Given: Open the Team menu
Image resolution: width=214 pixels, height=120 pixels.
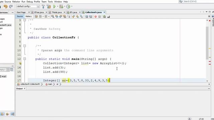Looking at the screenshot, I should (44, 2).
